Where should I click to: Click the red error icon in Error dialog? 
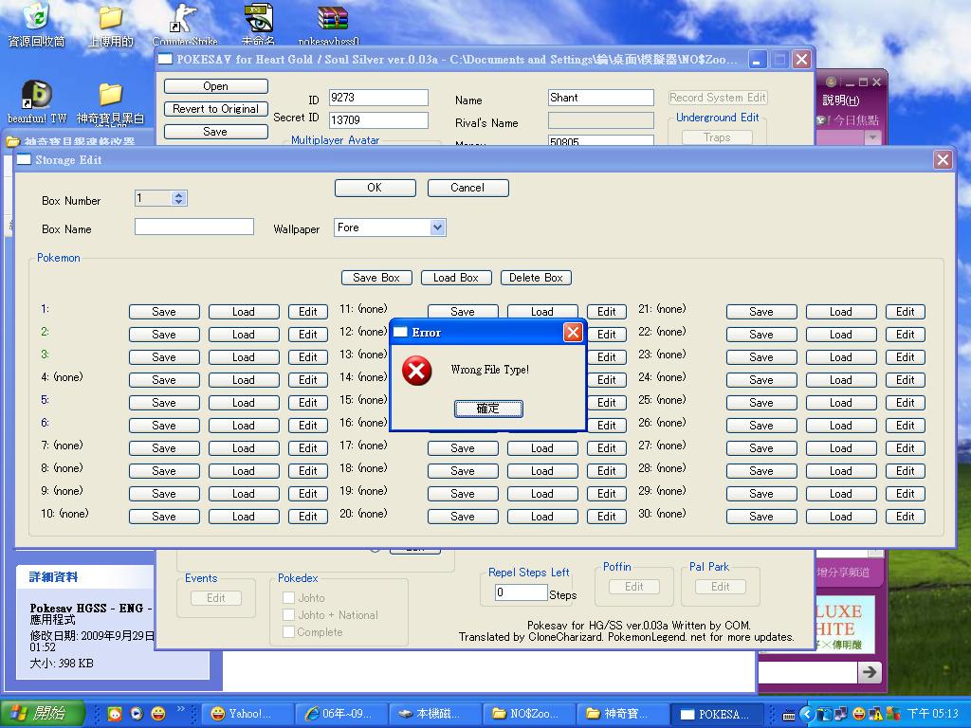(x=417, y=371)
